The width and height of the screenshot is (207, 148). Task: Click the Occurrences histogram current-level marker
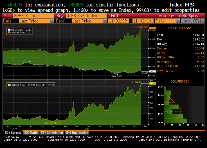[x=165, y=88]
